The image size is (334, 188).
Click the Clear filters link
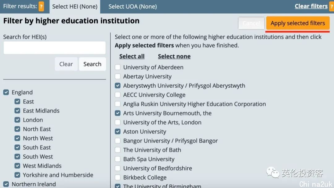click(311, 6)
